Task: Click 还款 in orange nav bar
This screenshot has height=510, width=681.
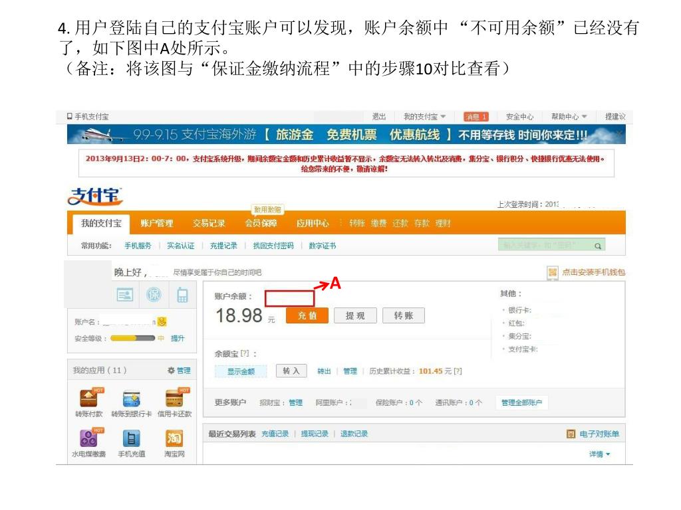Action: pos(400,223)
